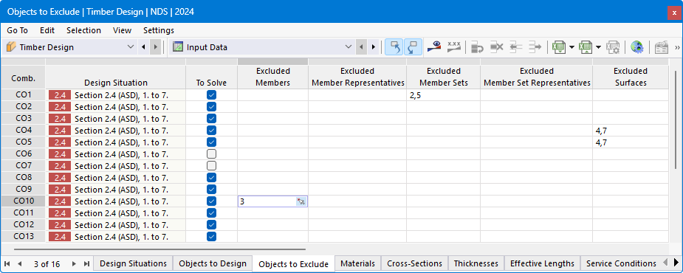Screen dimensions: 683x273
Task: Click the eye view-mode toolbar icon
Action: point(434,47)
